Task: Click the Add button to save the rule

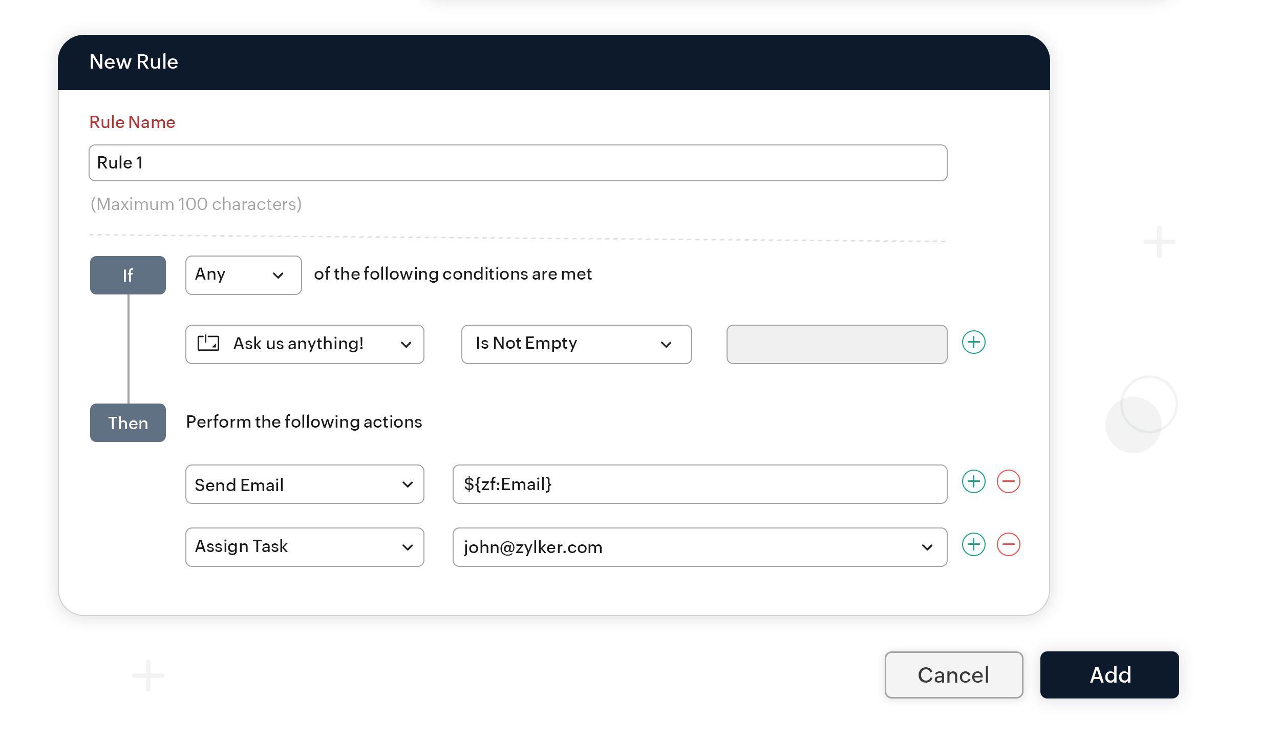Action: coord(1109,675)
